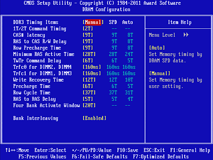Click the Auto 31T Row Cycle Time value
Viewport: 213px width, 160px height.
click(129, 92)
